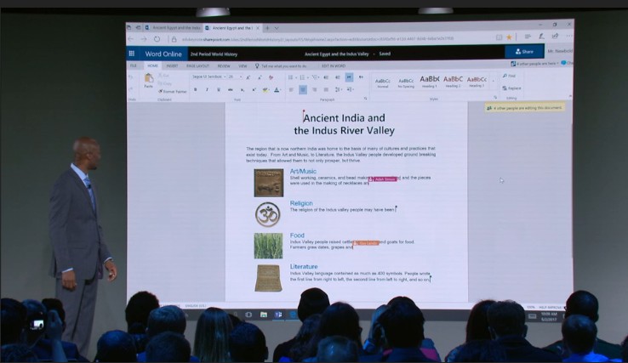Click the browser address bar URL
The height and width of the screenshot is (363, 628).
pyautogui.click(x=317, y=39)
